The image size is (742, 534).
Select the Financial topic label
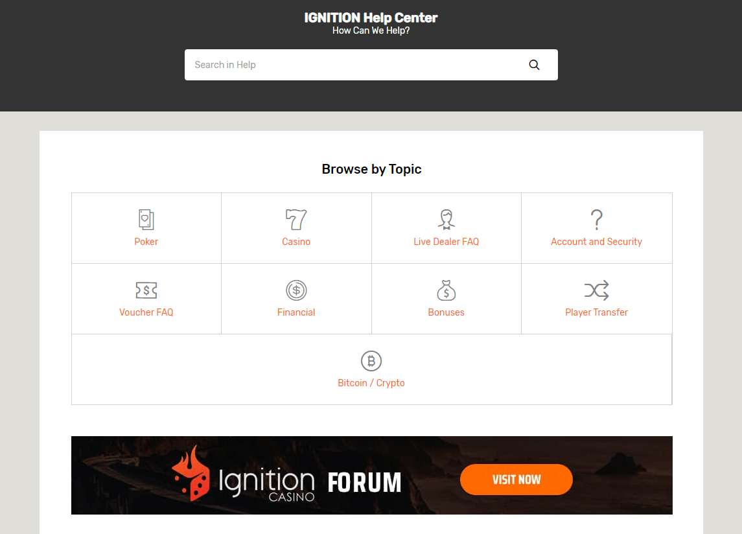[296, 312]
